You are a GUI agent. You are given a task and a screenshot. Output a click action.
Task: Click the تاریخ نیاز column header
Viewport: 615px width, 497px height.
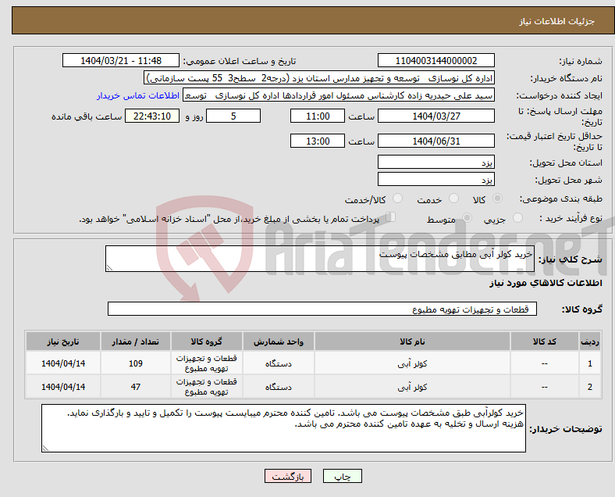tap(63, 341)
